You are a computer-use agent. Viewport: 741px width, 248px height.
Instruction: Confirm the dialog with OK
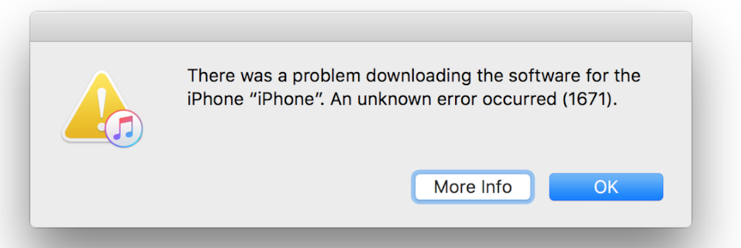(606, 187)
